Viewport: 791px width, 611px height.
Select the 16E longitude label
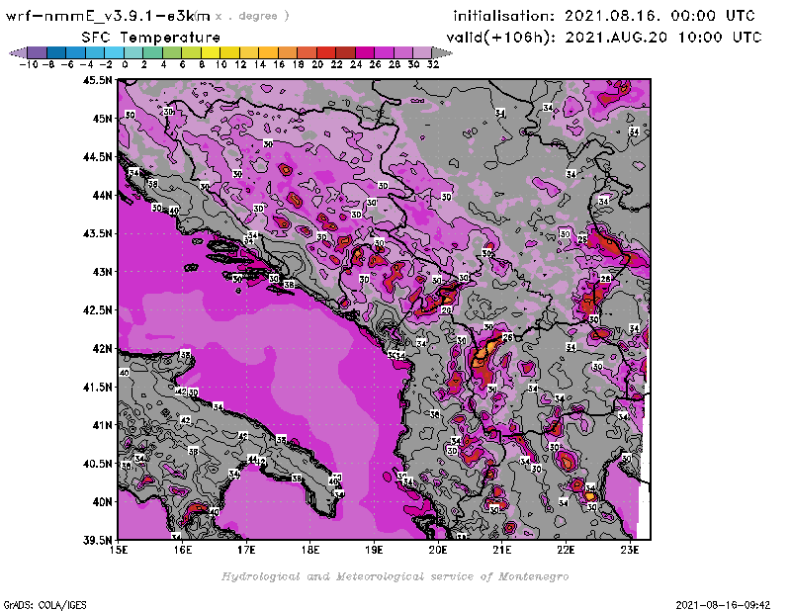(x=183, y=550)
